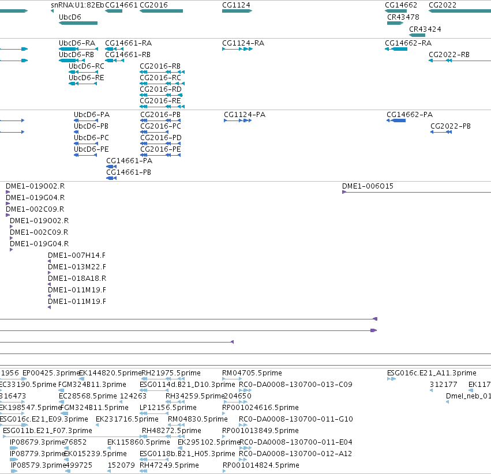Click the RH21975.5prime EST label
Screen dimensions: 491x474
171,373
